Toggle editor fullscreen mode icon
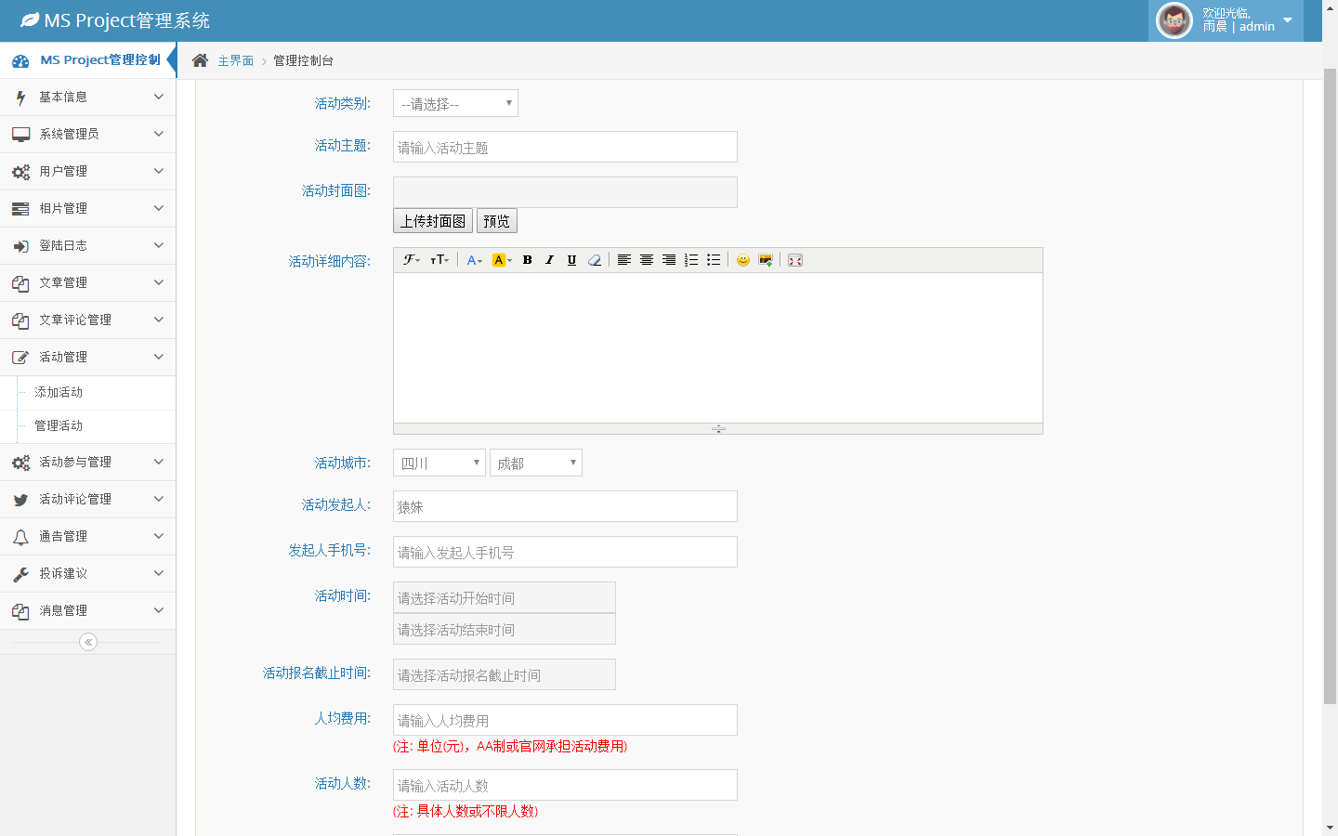Viewport: 1338px width, 836px height. coord(795,260)
